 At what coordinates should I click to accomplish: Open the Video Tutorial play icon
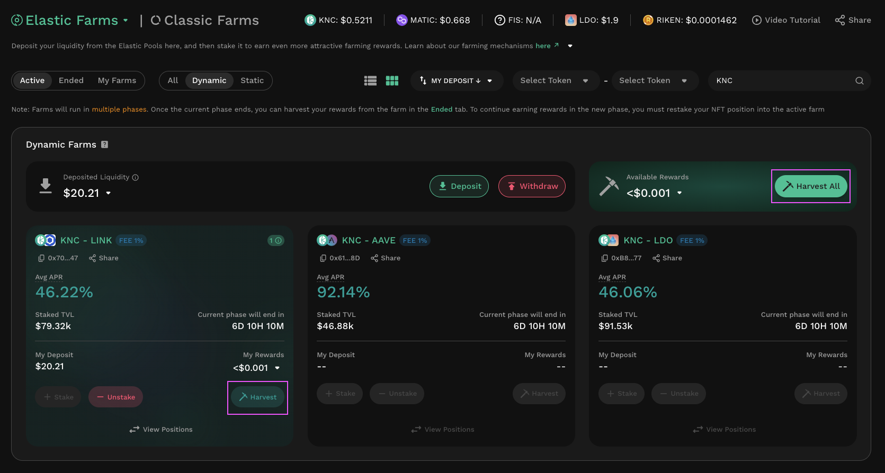pyautogui.click(x=757, y=20)
